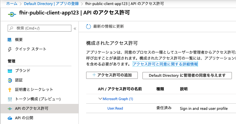Click the search magnifier icon in sidebar
236x124 pixels.
[11, 28]
